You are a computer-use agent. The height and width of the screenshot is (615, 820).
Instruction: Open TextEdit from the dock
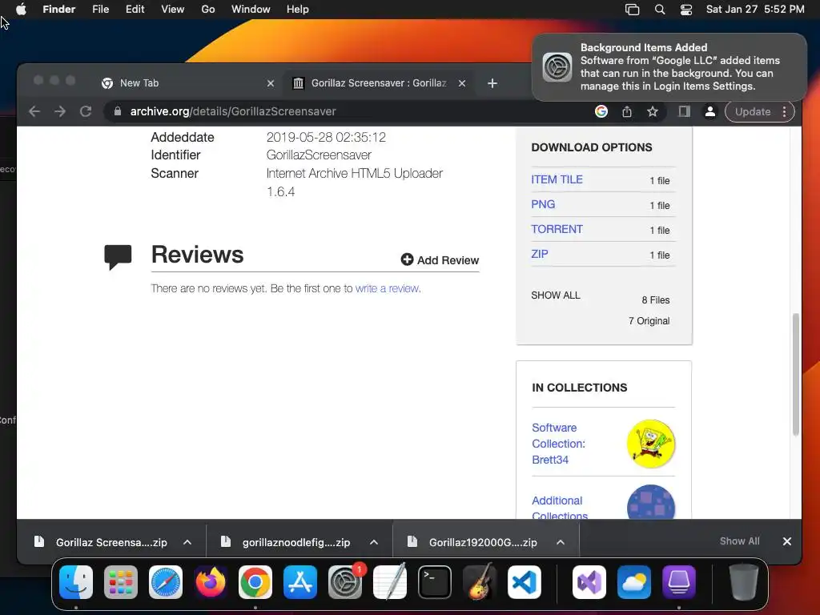click(390, 582)
